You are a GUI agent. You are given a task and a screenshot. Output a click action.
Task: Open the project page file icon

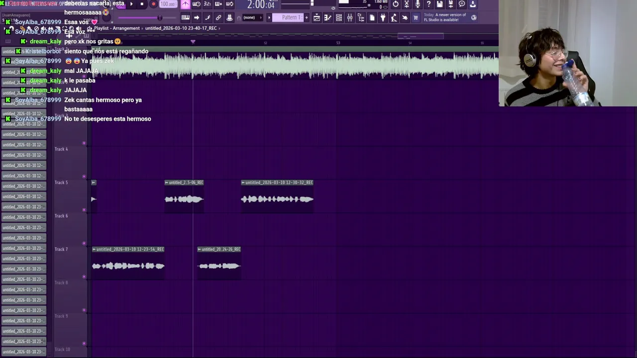372,17
